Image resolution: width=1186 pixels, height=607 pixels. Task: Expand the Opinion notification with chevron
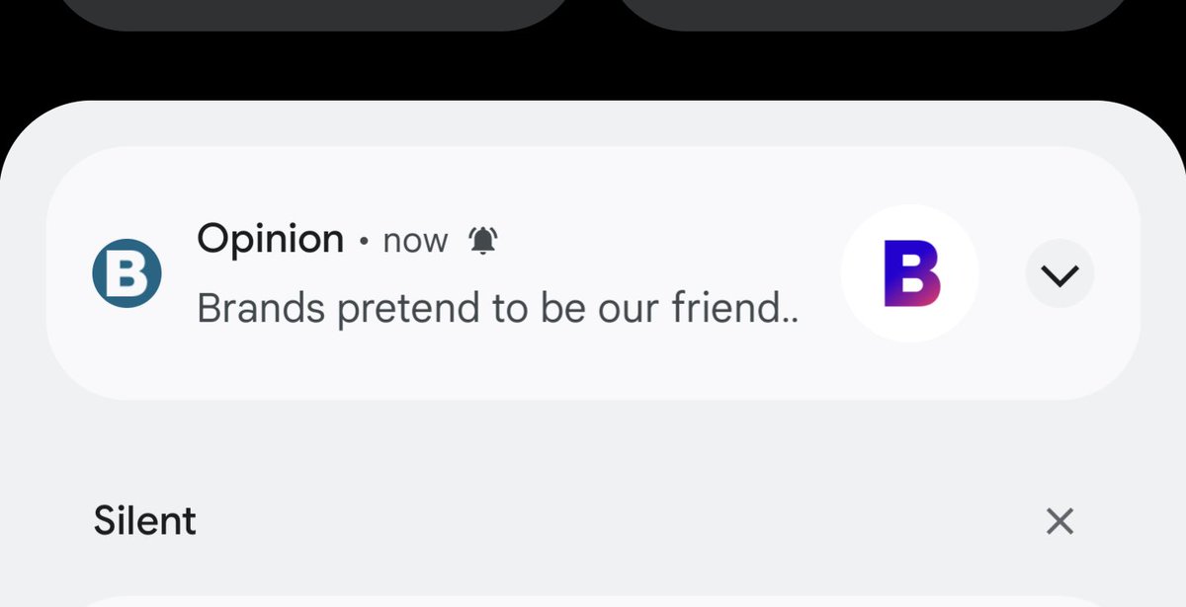click(x=1059, y=275)
